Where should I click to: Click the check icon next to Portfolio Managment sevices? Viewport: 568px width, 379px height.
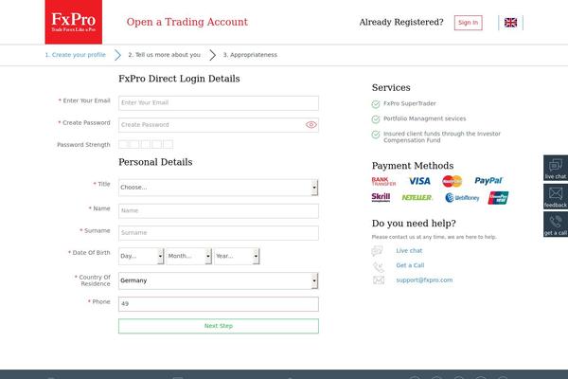(376, 119)
